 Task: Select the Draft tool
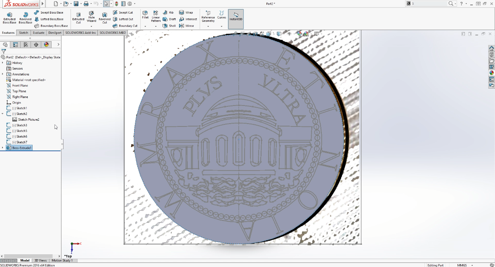point(169,19)
